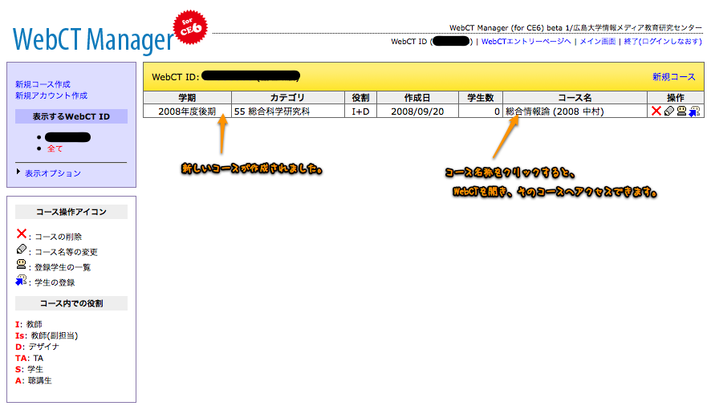
Task: Open 新規アカウント作成 link
Action: pos(51,95)
